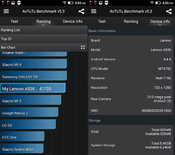Tap battery icon in left status bar
The image size is (175, 155).
coord(70,3)
